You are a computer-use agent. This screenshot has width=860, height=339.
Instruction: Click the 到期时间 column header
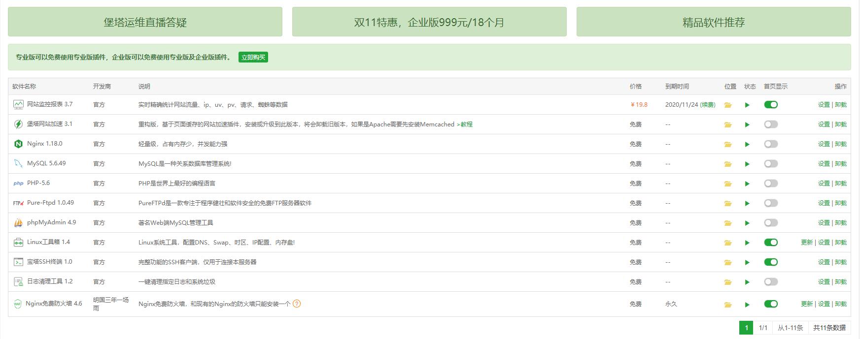tap(677, 86)
